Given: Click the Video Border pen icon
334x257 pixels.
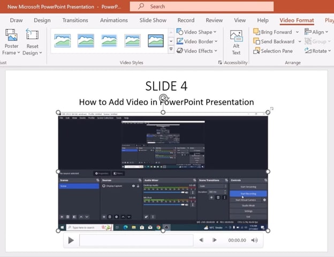Looking at the screenshot, I should [x=180, y=41].
